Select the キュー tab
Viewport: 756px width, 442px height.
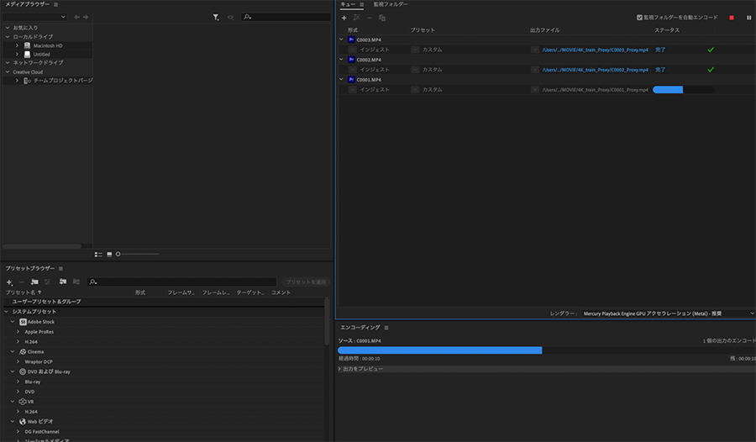(x=347, y=4)
